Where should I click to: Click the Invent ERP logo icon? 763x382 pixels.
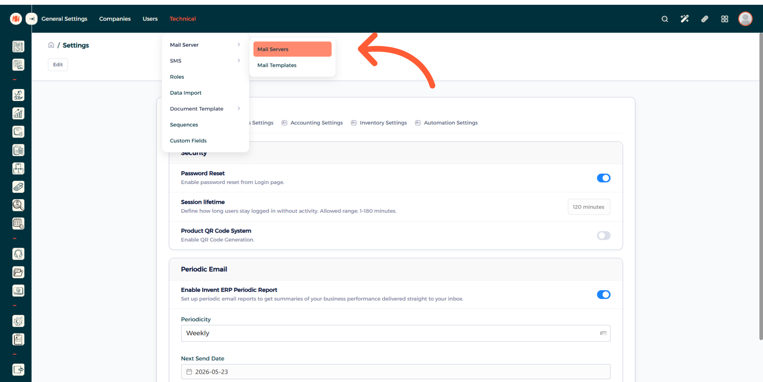point(16,19)
